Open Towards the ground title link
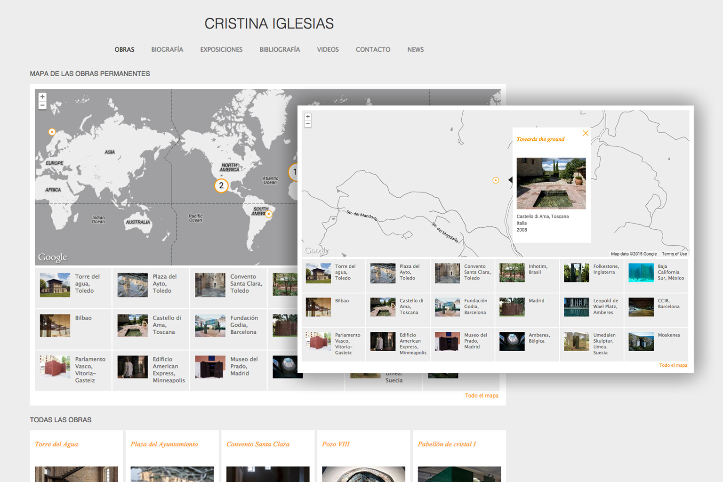Image resolution: width=723 pixels, height=482 pixels. [540, 139]
